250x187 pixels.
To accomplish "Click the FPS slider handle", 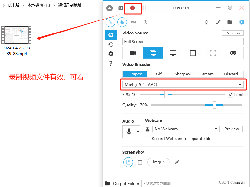I will (166, 95).
